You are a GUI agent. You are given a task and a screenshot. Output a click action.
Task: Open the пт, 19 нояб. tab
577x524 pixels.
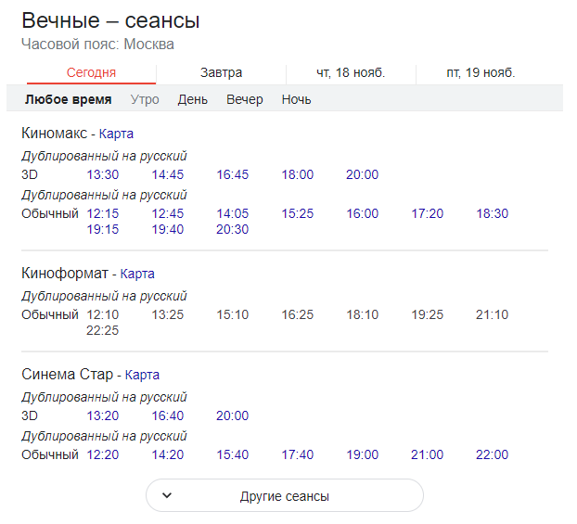click(481, 73)
